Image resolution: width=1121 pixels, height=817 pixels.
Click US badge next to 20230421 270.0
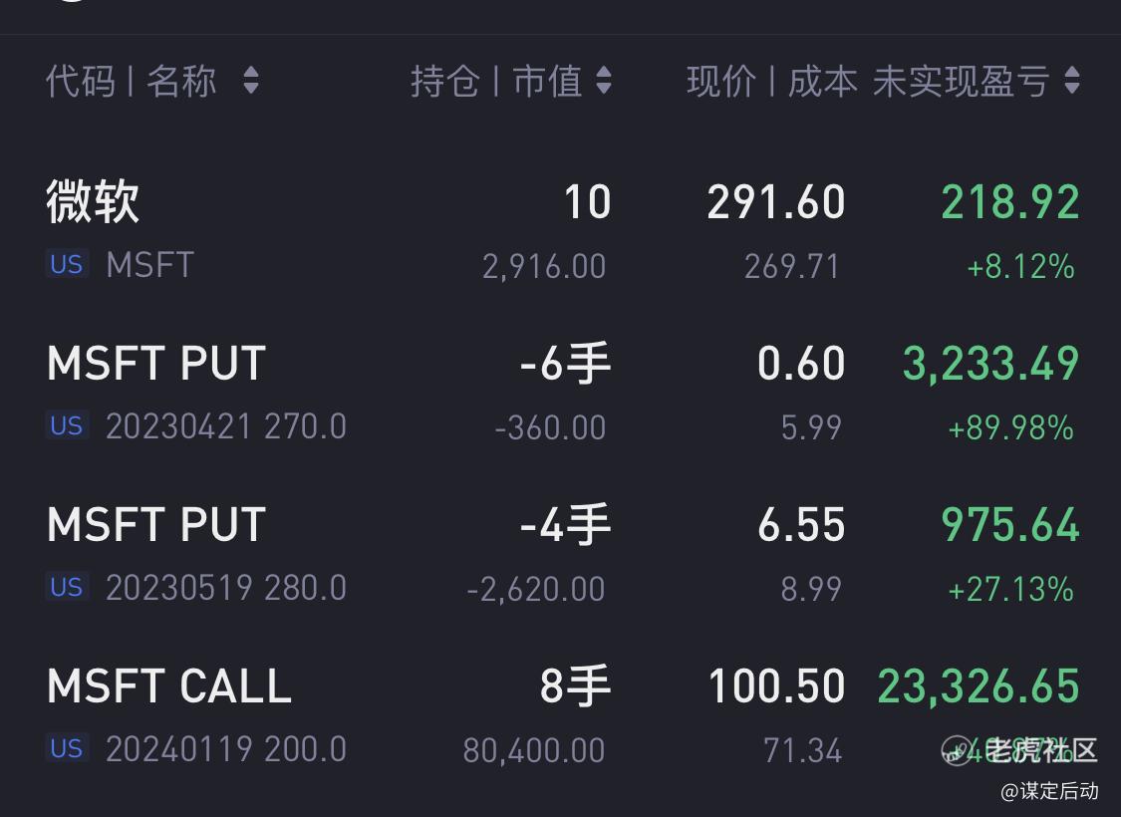pyautogui.click(x=67, y=425)
